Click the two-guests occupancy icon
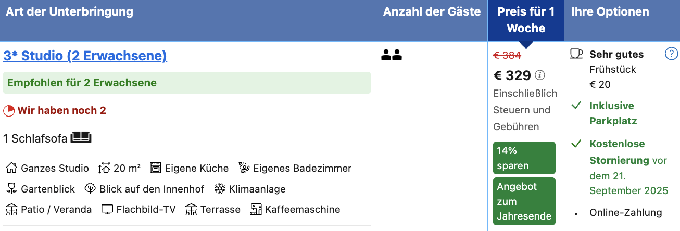 click(392, 55)
